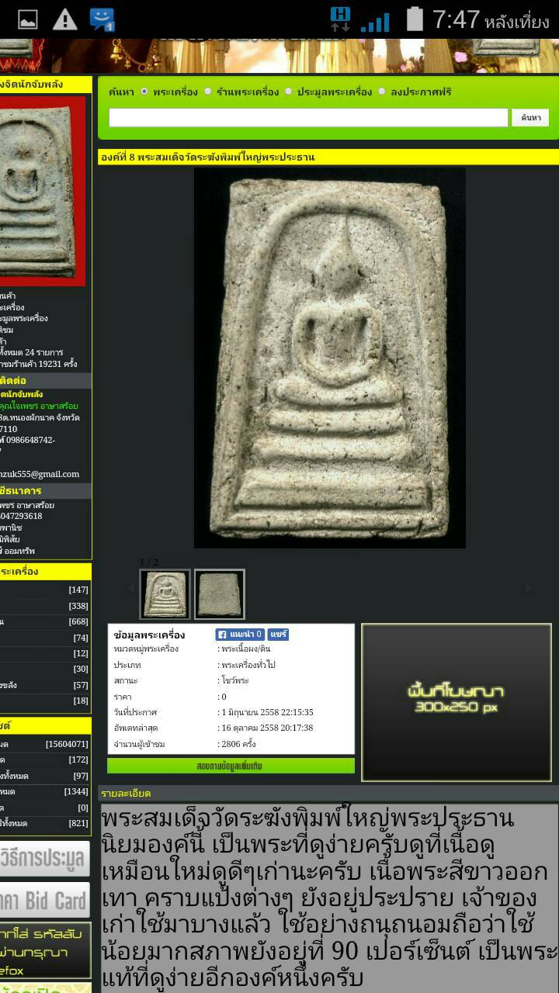Select the พระเครื่อง search radio option
Viewport: 559px width, 993px height.
[x=144, y=92]
